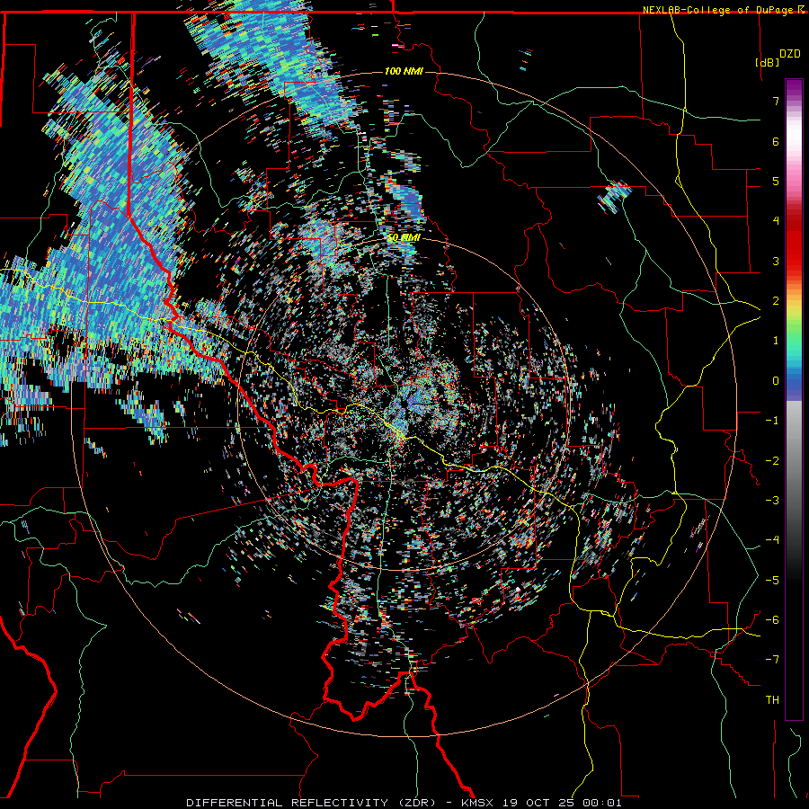
Task: Click the legend value 2
Action: (x=776, y=301)
